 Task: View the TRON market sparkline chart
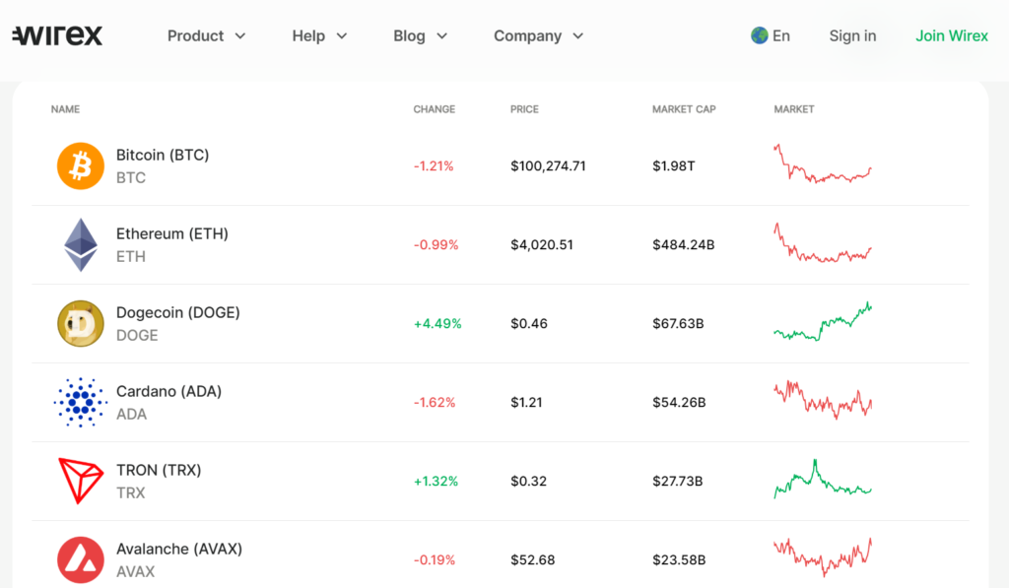(823, 480)
